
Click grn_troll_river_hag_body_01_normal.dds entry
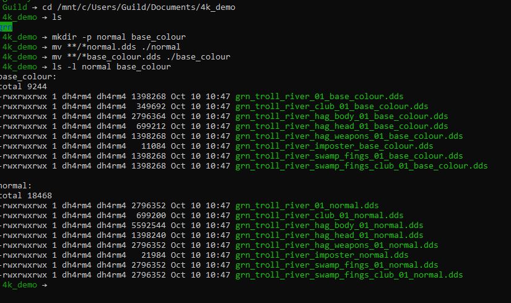point(329,226)
